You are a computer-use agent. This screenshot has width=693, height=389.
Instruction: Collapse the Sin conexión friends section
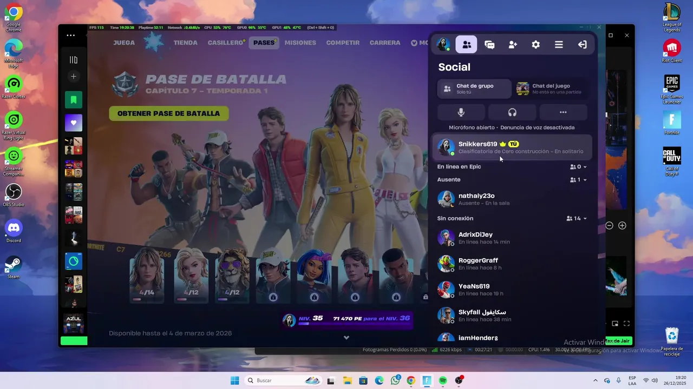click(577, 219)
